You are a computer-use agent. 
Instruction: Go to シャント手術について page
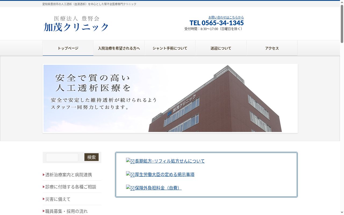170,48
